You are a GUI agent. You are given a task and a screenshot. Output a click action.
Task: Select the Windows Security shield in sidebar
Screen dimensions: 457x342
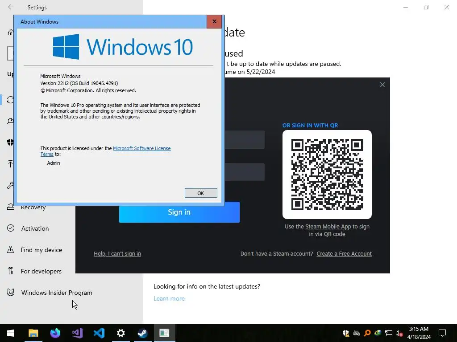click(x=11, y=142)
